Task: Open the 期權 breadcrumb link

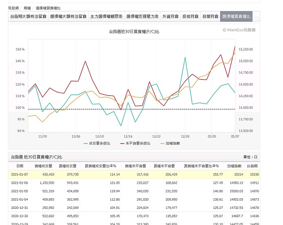Action: [x=27, y=8]
